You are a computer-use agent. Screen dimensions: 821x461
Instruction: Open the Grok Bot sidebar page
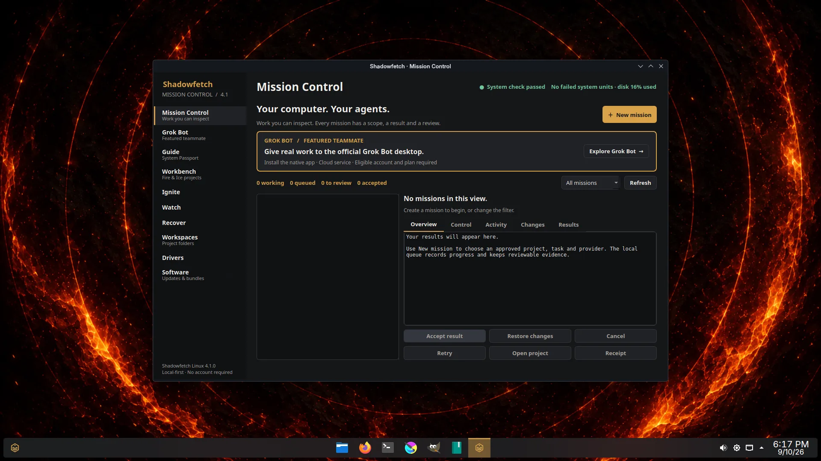coord(200,135)
